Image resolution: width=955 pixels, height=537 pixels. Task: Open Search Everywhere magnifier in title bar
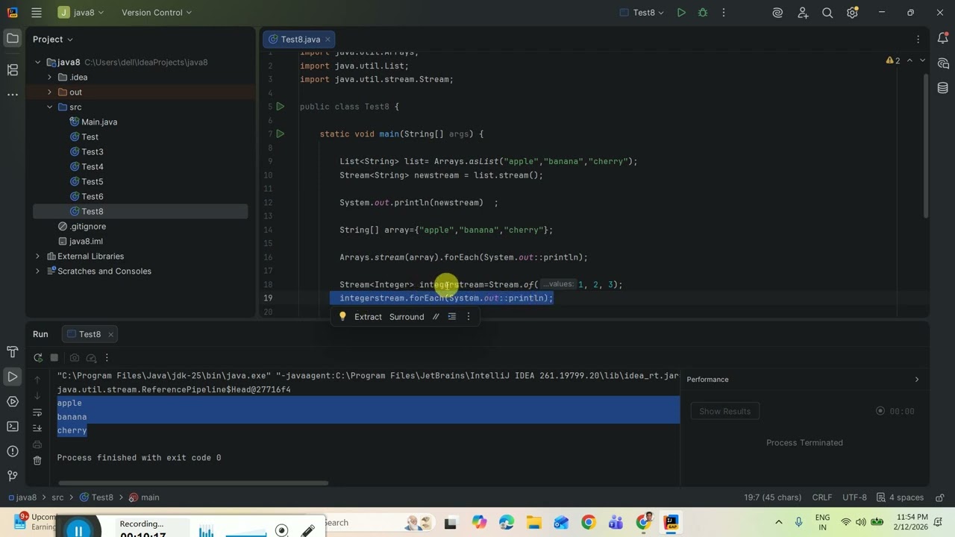[x=827, y=13]
